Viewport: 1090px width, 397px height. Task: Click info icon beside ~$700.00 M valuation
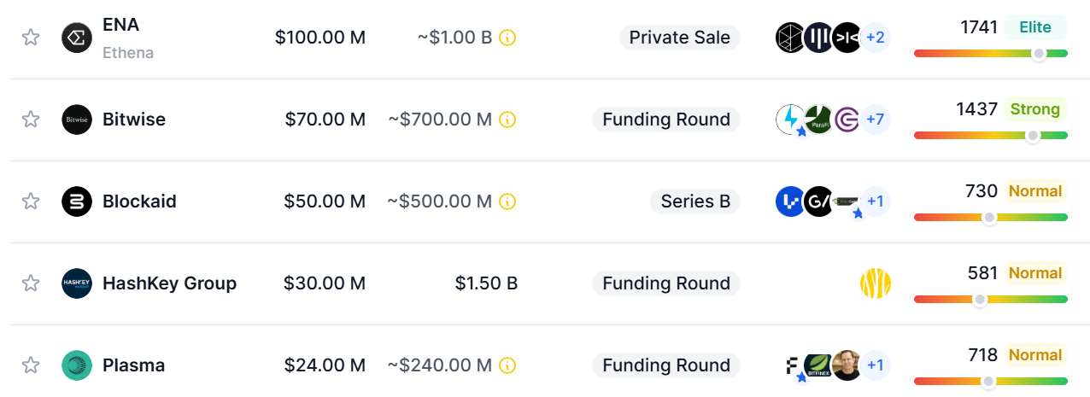coord(507,120)
